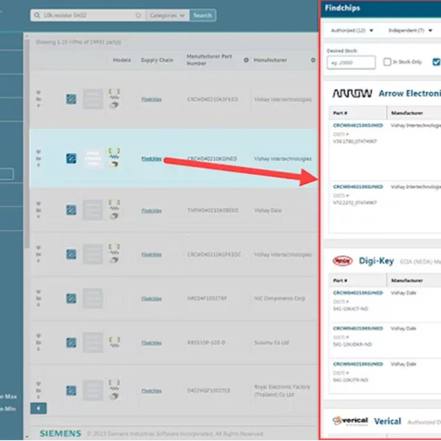Click the 'NIC Components Corp' manufacturer cell
The width and height of the screenshot is (441, 441).
pos(279,298)
